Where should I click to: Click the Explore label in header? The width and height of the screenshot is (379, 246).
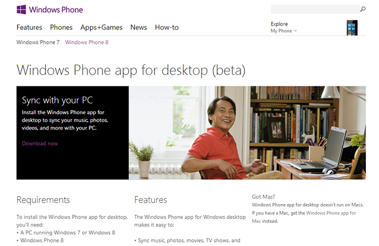pyautogui.click(x=279, y=24)
